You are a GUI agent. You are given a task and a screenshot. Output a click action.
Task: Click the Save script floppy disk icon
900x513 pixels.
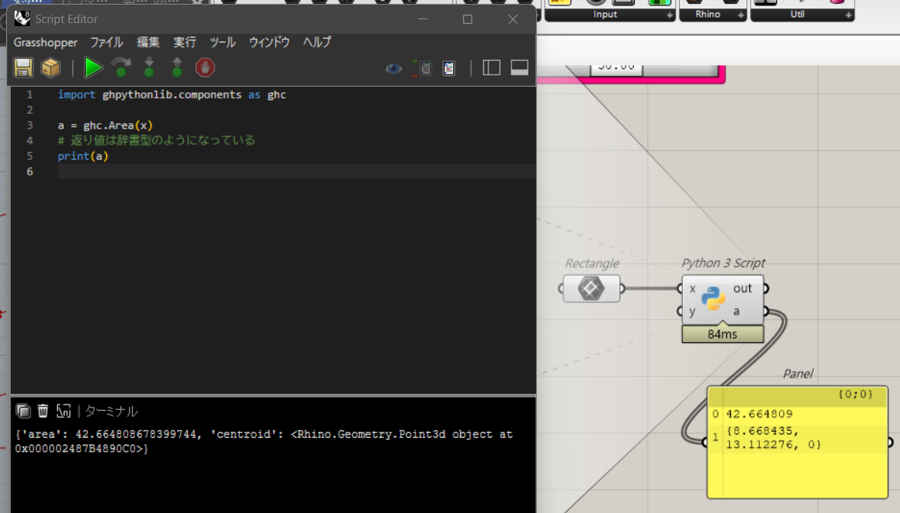(x=23, y=68)
